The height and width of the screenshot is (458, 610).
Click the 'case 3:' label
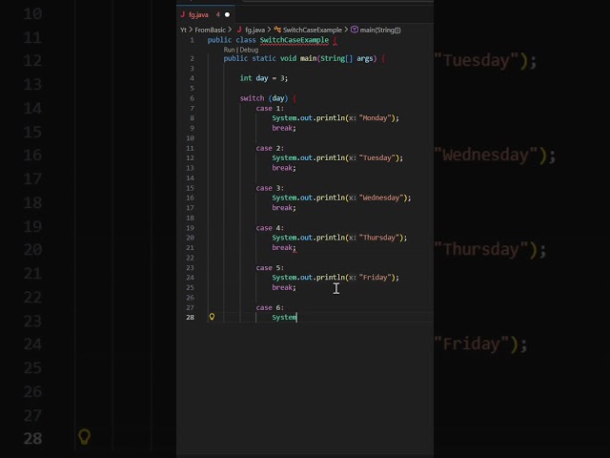270,188
